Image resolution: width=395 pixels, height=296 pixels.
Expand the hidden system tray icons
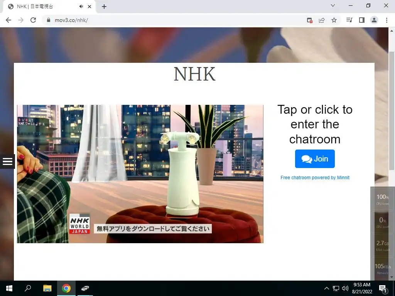coord(326,288)
